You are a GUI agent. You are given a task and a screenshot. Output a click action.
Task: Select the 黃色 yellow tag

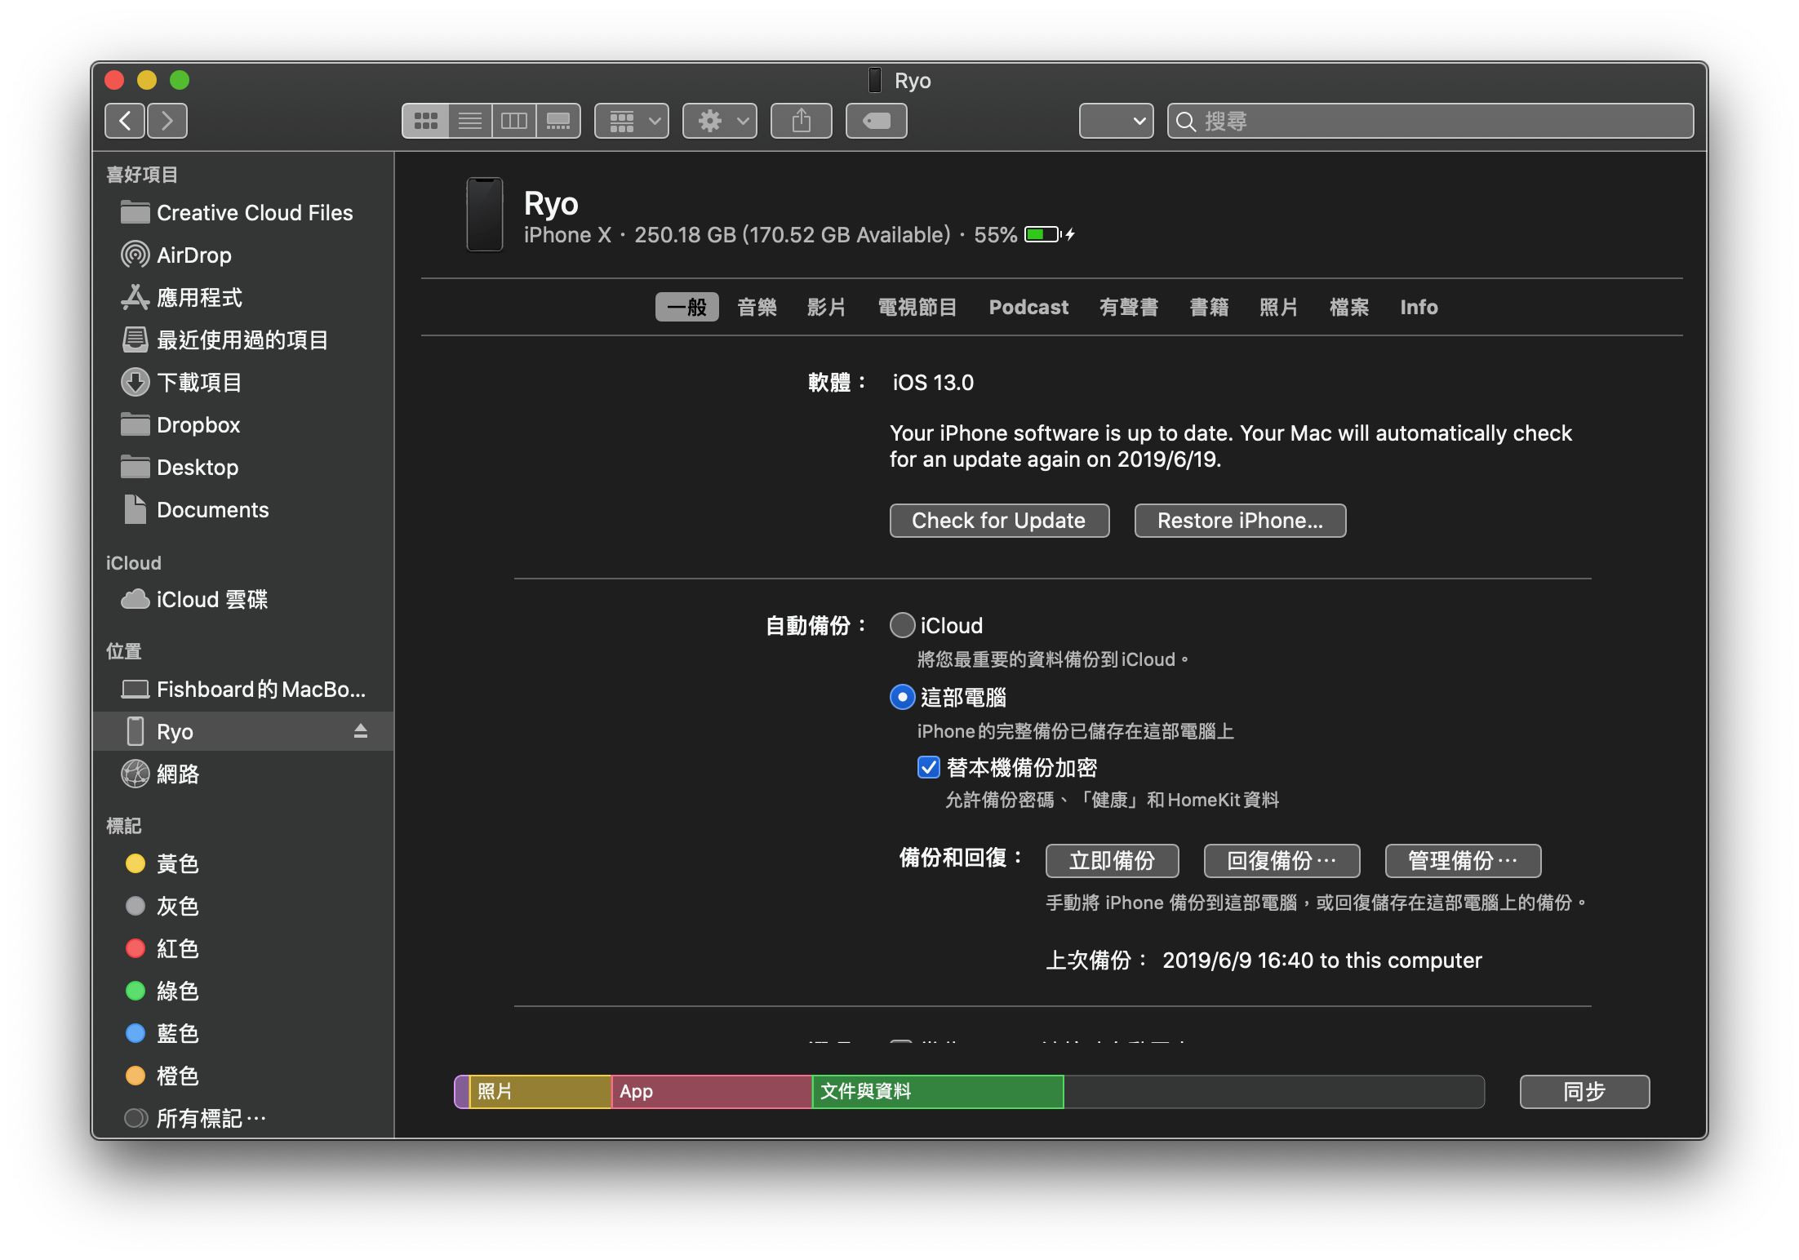243,864
